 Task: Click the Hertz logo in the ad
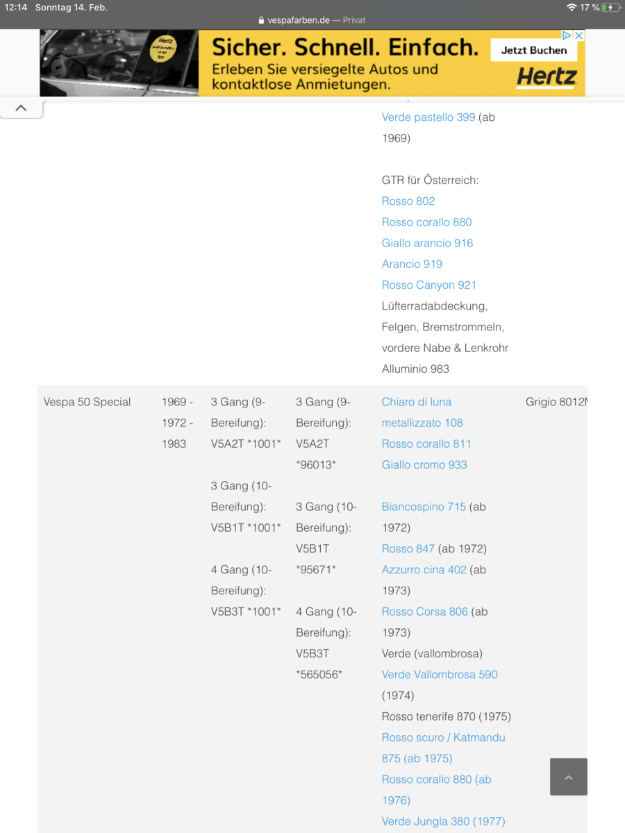547,77
